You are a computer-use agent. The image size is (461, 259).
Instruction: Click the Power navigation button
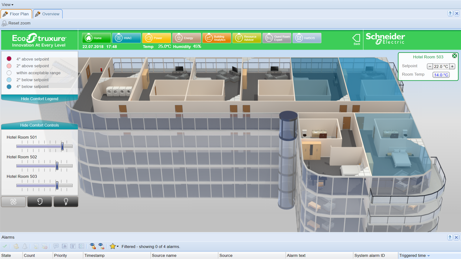(x=156, y=38)
